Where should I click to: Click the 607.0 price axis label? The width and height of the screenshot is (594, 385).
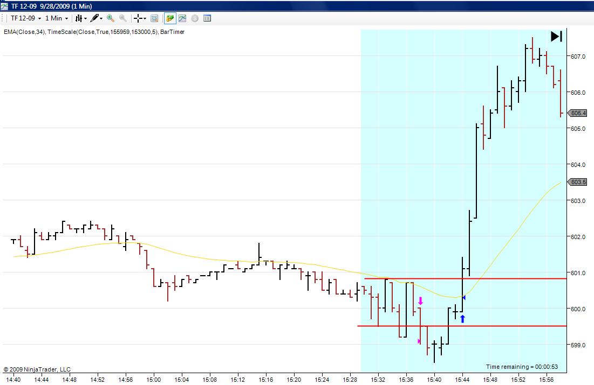point(578,57)
